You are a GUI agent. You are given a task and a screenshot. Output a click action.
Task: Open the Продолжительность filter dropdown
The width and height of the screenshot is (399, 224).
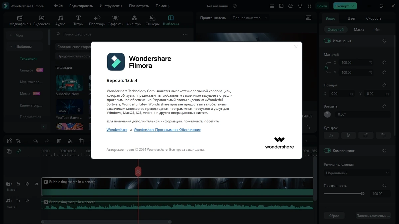tap(73, 56)
